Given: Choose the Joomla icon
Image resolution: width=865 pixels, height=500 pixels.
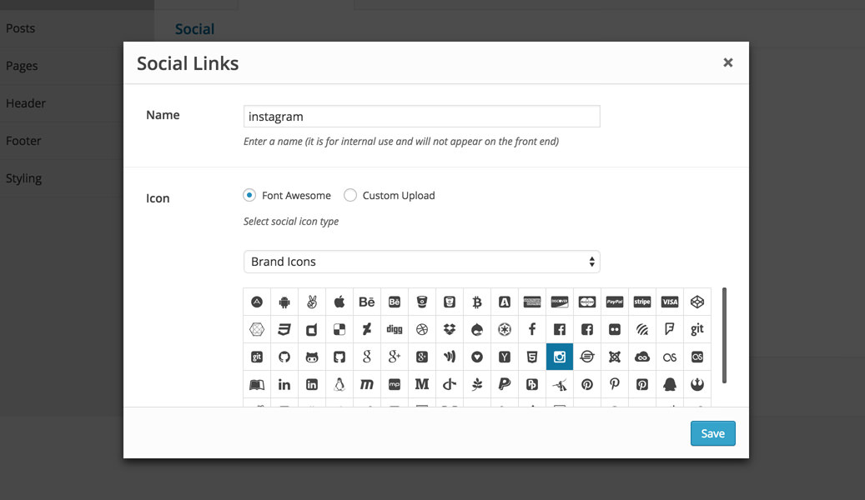Looking at the screenshot, I should [x=615, y=357].
